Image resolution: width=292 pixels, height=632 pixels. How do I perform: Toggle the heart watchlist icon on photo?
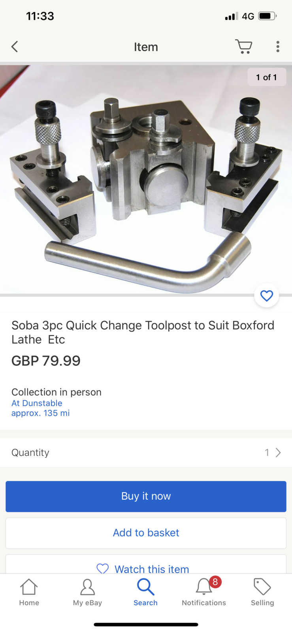267,295
